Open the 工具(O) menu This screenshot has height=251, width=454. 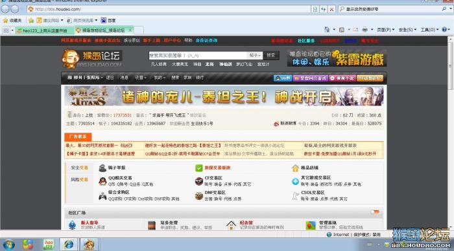[429, 30]
